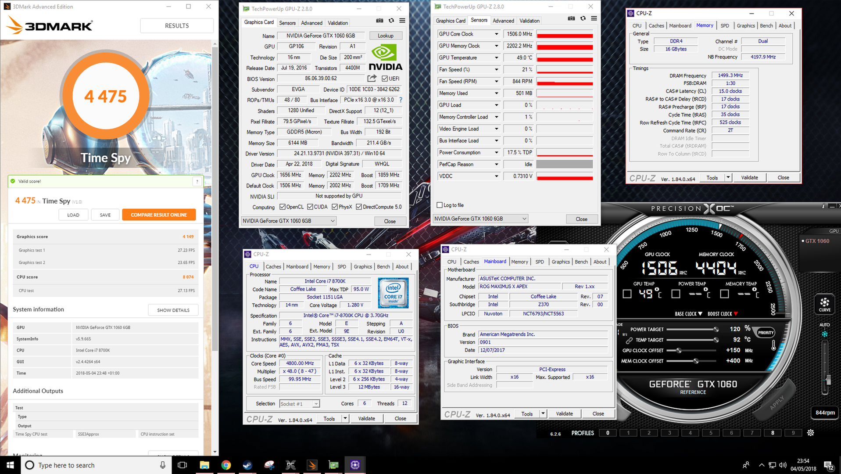
Task: Toggle the OpenCL checkbox in GPU-Z
Action: tap(283, 207)
